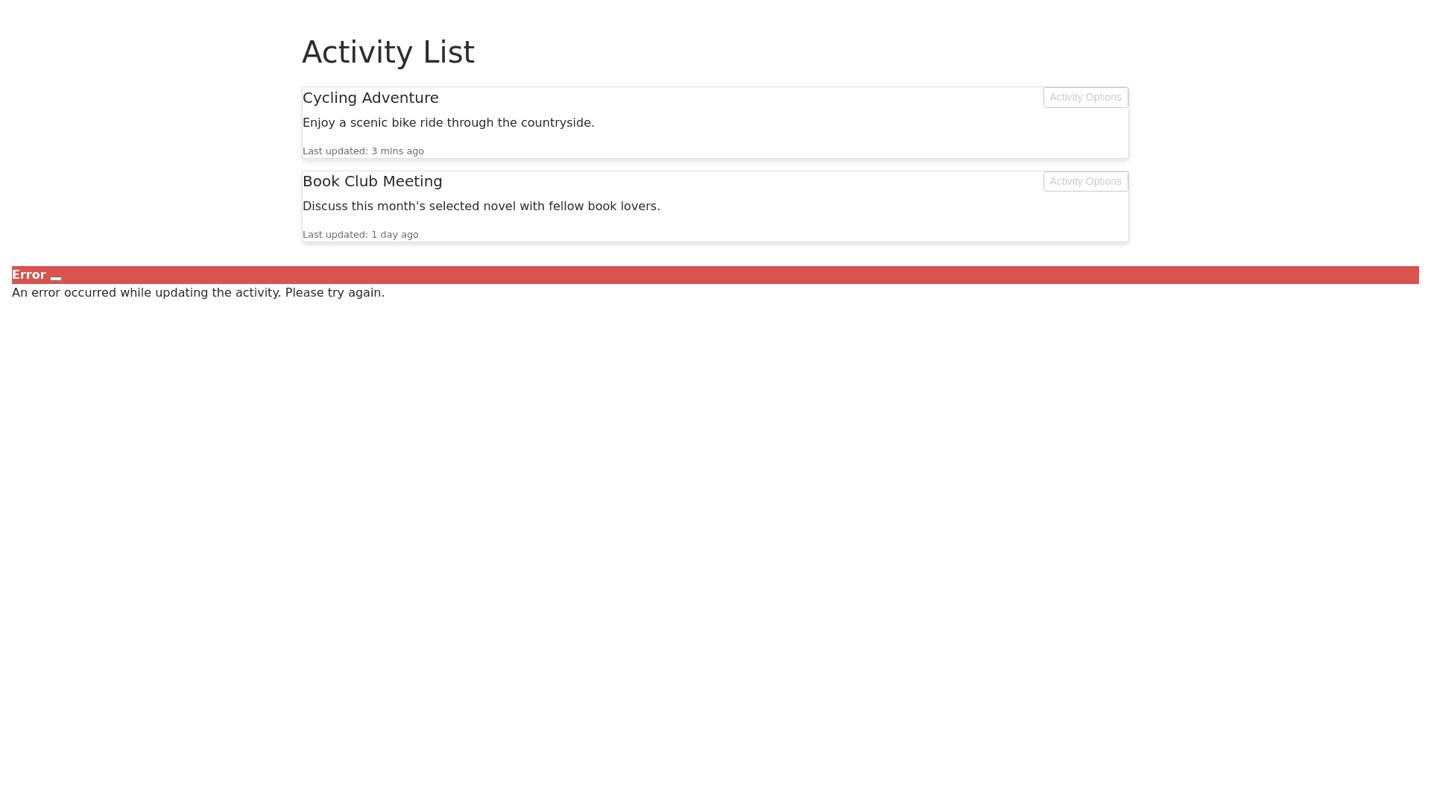Click the "An error occurred while updating" message
1431x805 pixels.
146,293
